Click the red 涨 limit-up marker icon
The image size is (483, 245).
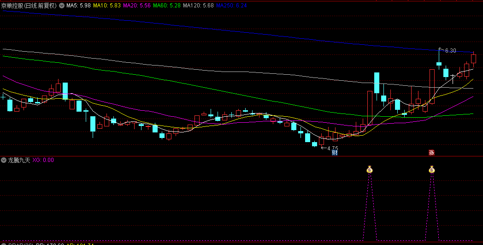pyautogui.click(x=431, y=152)
